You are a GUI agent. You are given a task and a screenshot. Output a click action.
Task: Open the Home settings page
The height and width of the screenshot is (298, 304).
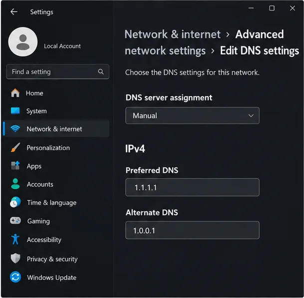click(x=56, y=93)
